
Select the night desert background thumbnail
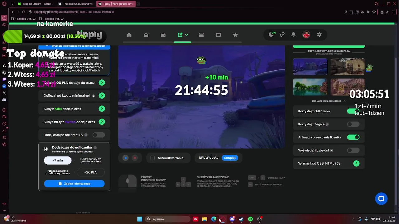tap(310, 67)
